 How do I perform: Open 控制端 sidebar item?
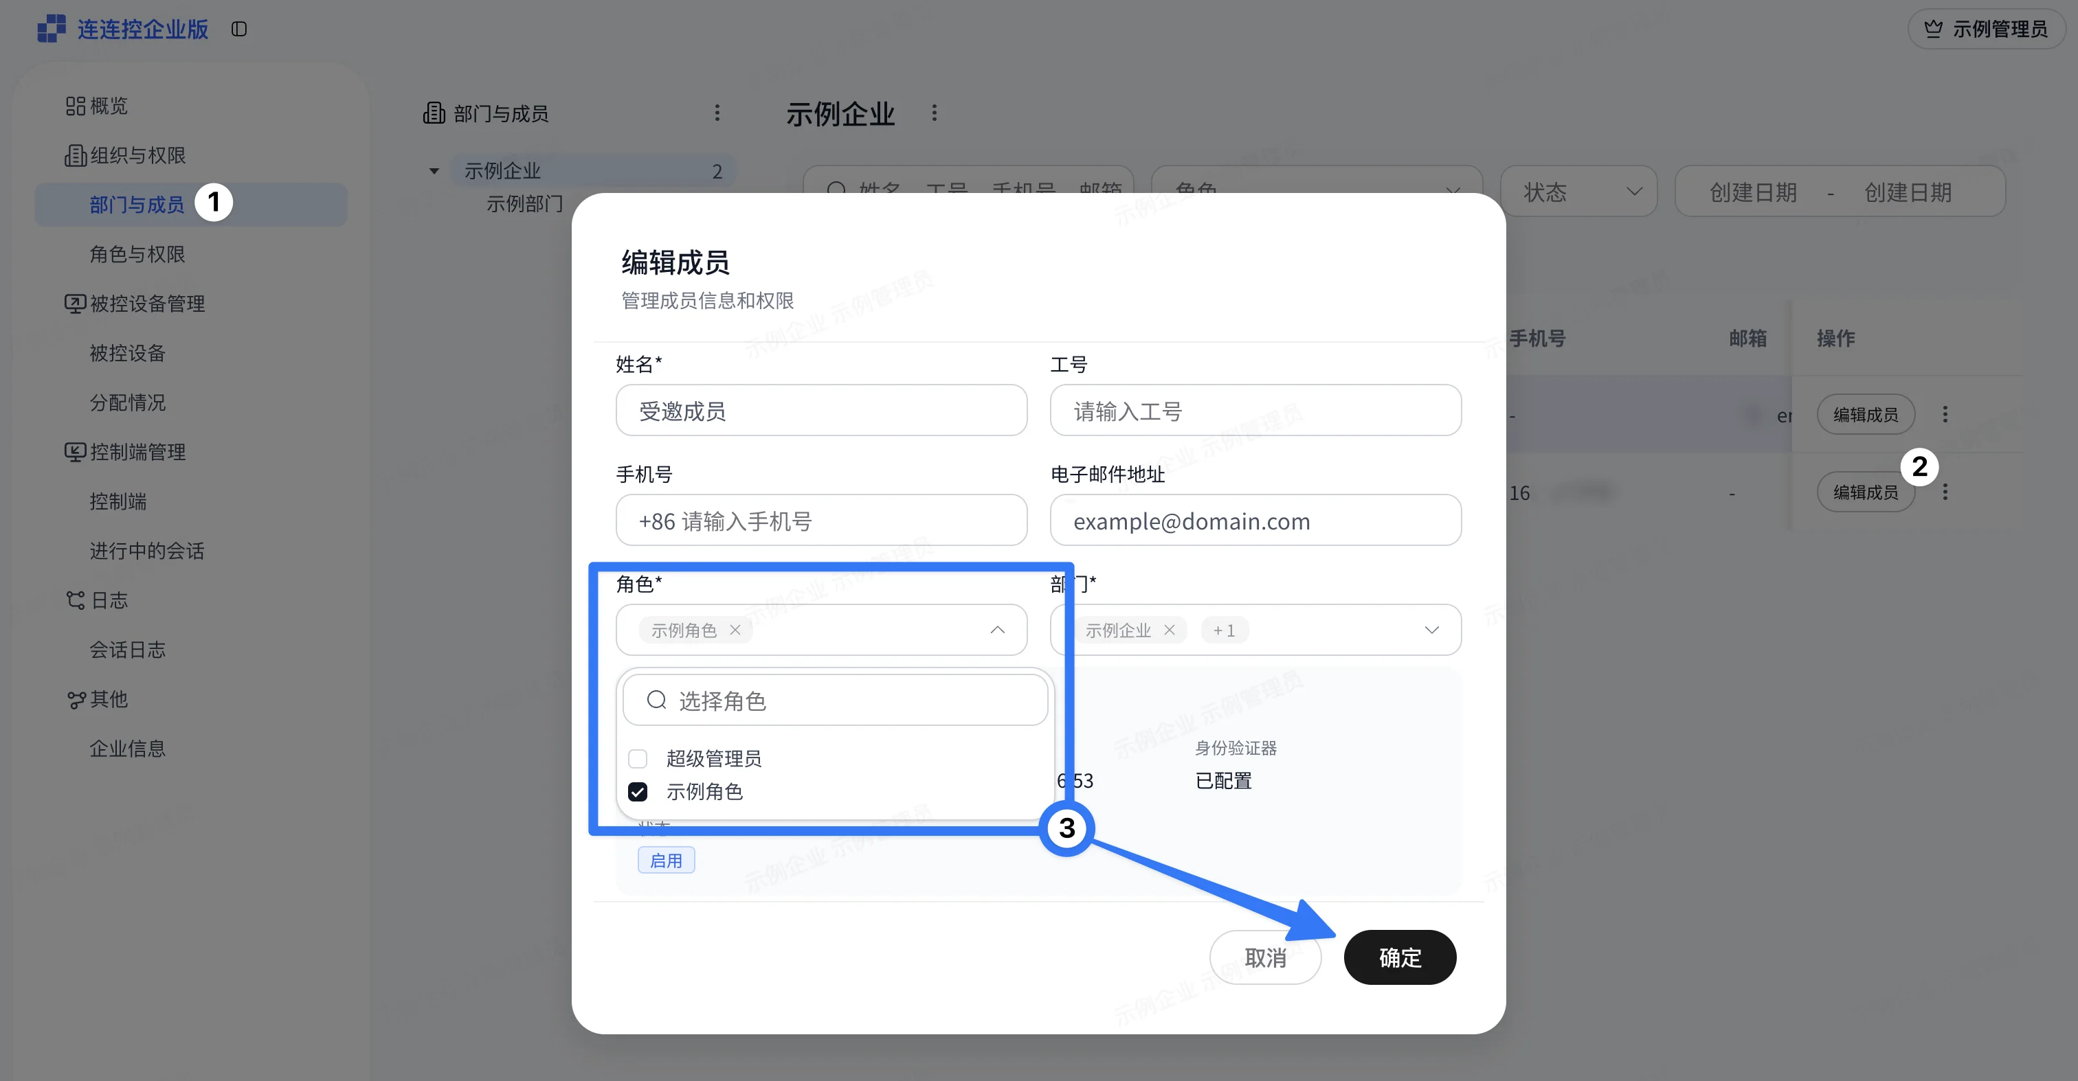pos(118,501)
